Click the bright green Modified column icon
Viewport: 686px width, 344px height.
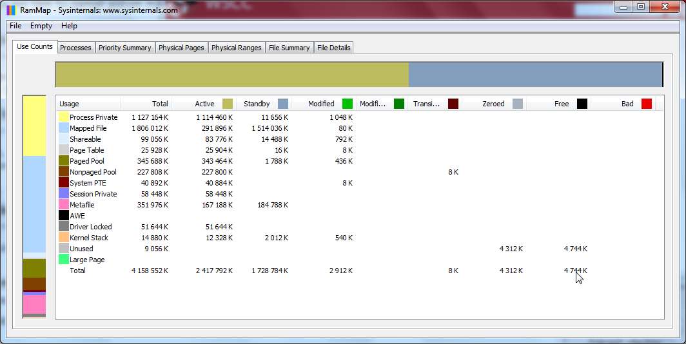[348, 104]
